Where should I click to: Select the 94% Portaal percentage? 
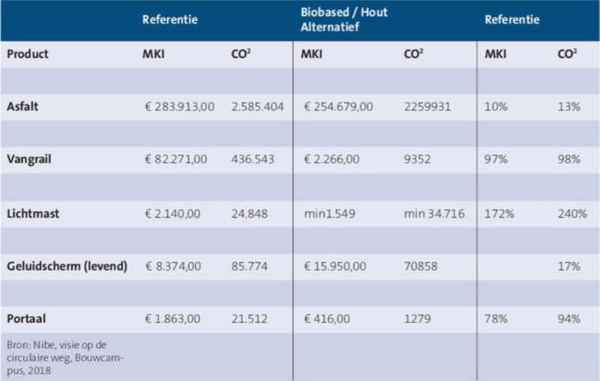click(x=568, y=319)
